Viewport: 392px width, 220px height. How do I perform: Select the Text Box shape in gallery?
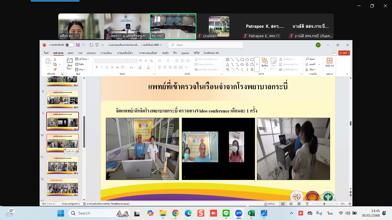[228, 60]
